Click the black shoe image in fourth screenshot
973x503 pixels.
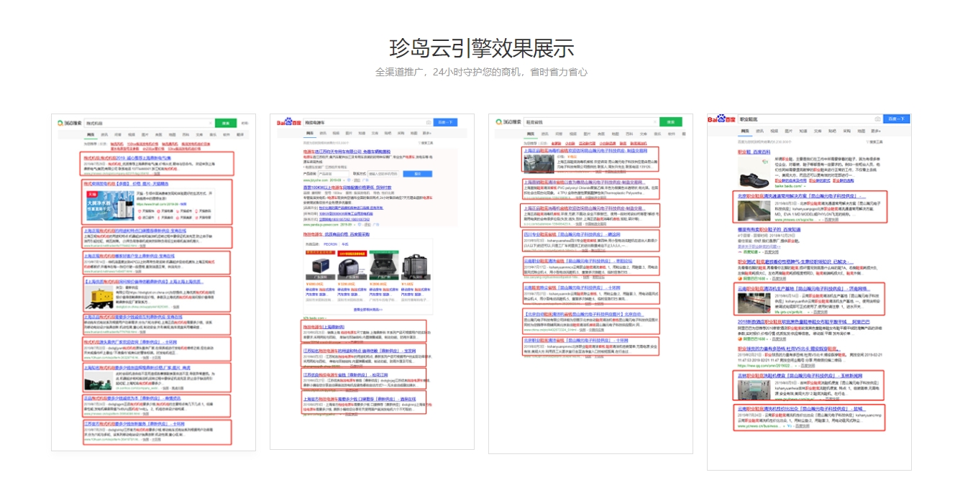coord(749,172)
